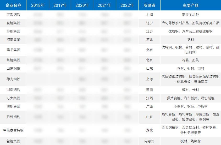Select the 钢材 product cell

191,40
